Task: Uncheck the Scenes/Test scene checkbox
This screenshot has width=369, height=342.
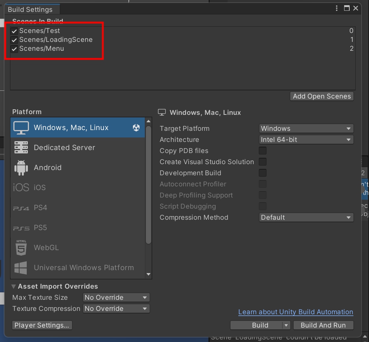Action: pyautogui.click(x=14, y=31)
